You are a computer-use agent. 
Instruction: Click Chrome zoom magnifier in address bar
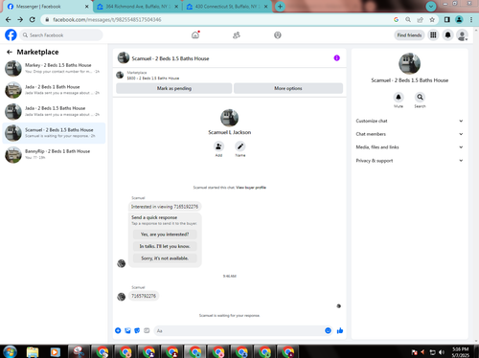pos(408,19)
